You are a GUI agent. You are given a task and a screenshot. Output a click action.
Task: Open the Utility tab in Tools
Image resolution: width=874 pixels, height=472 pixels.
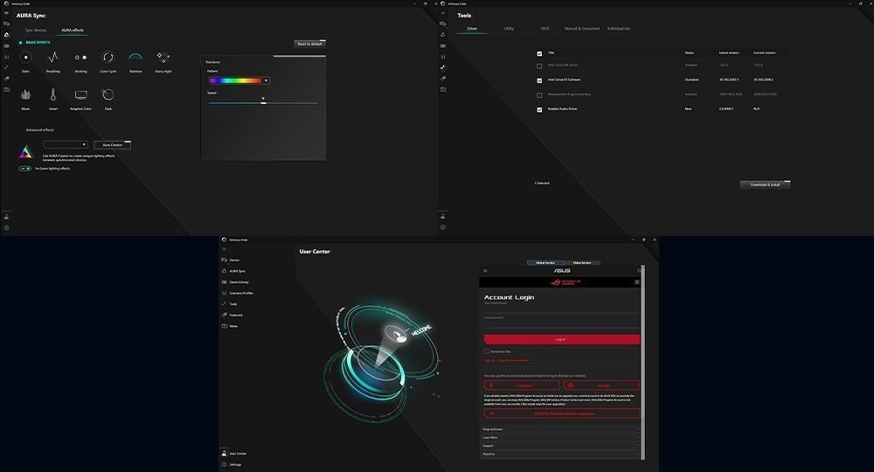(x=509, y=29)
